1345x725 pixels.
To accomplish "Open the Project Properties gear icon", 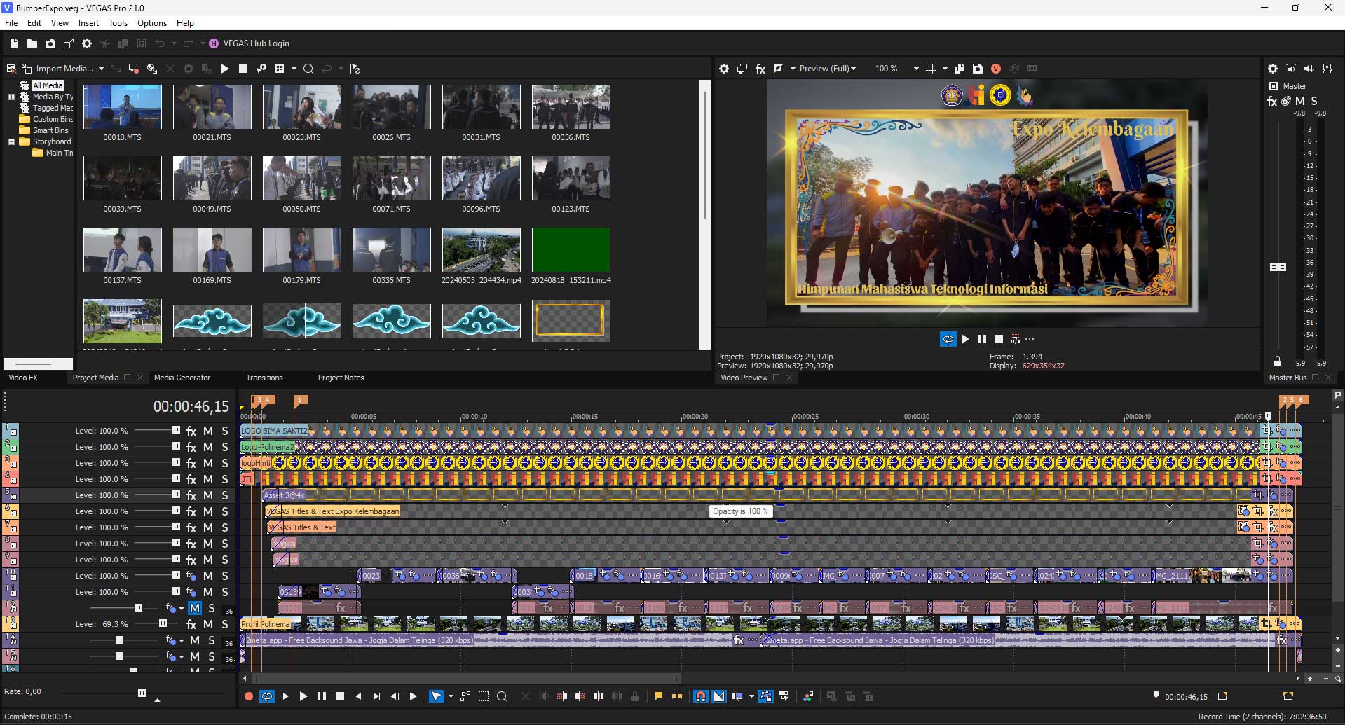I will tap(87, 43).
